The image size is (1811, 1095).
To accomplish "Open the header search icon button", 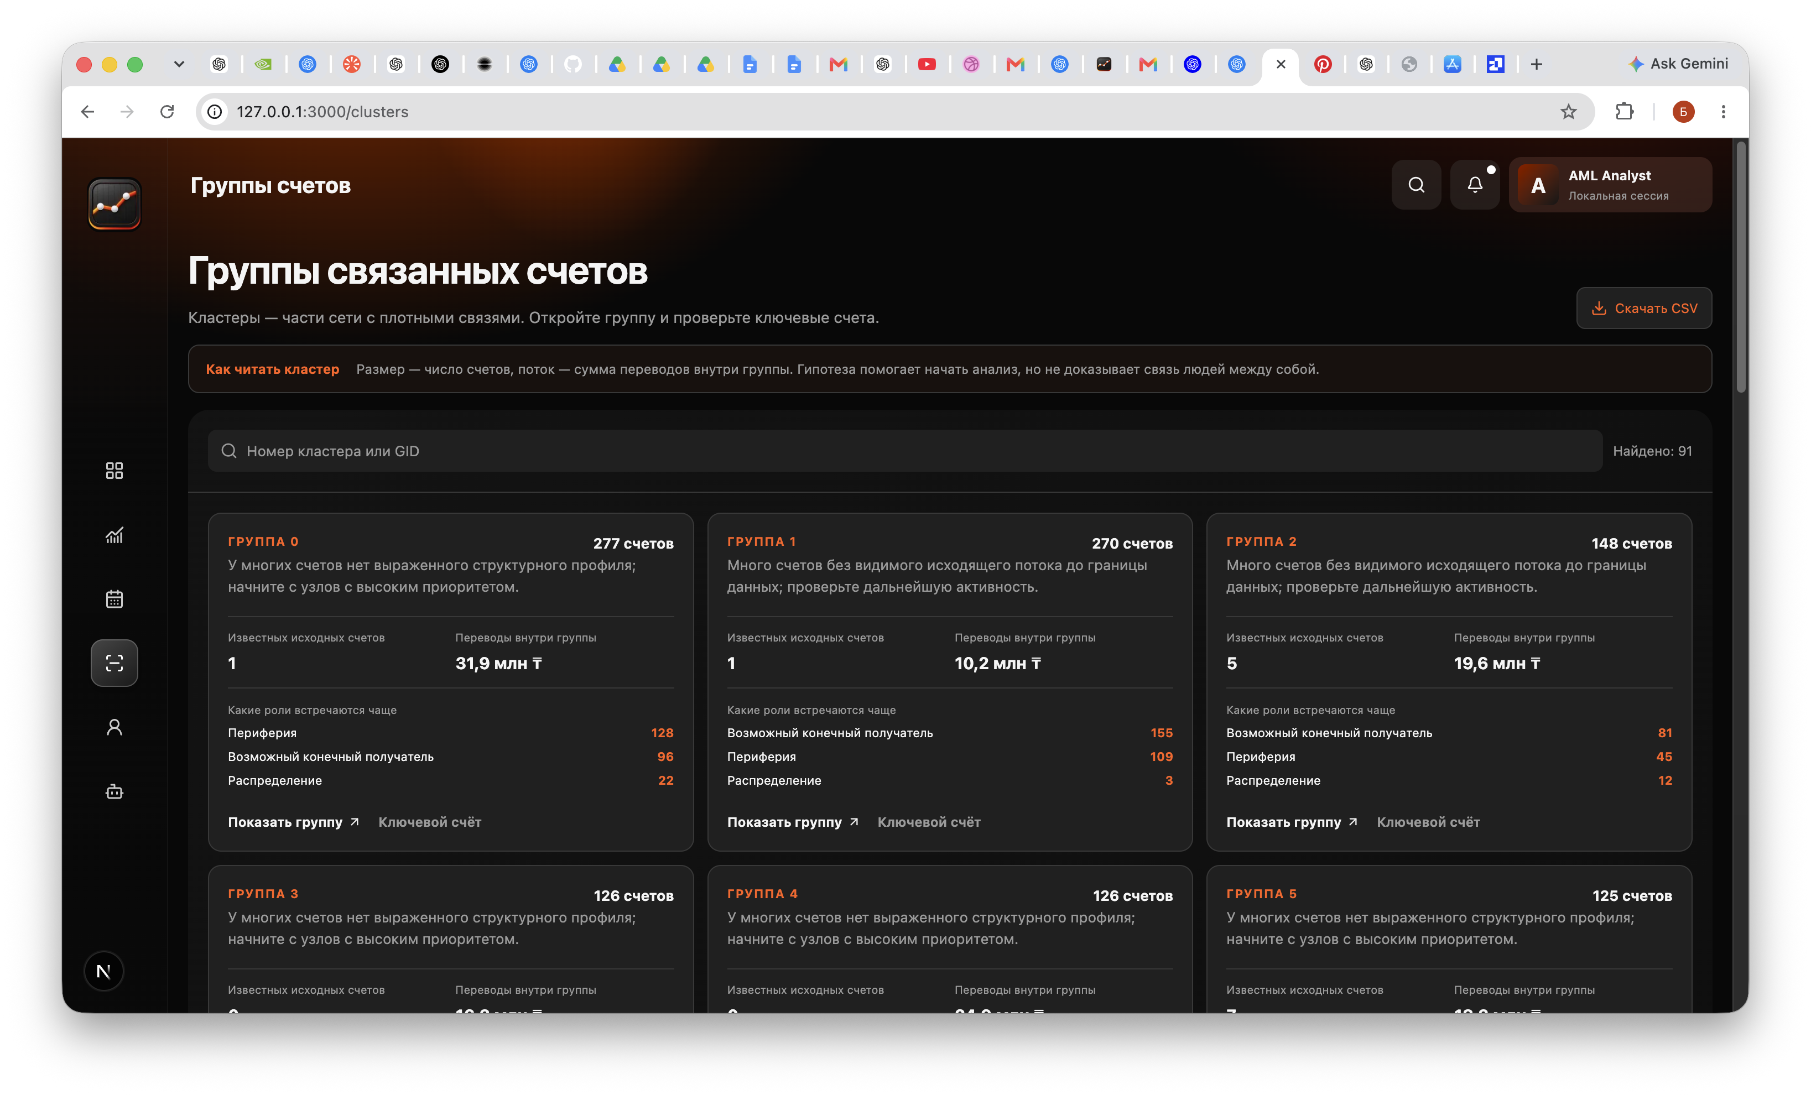I will coord(1416,185).
